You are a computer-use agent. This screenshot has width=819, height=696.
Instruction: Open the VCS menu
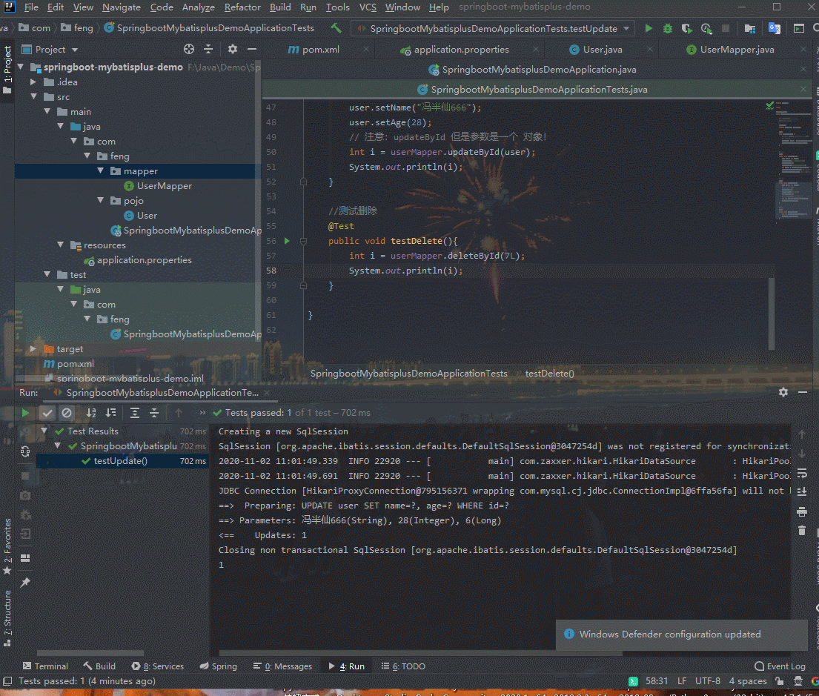point(368,7)
